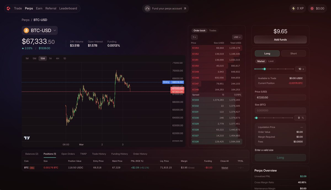The width and height of the screenshot is (331, 190).
Task: Set chart interval to 5M
Action: (x=34, y=58)
